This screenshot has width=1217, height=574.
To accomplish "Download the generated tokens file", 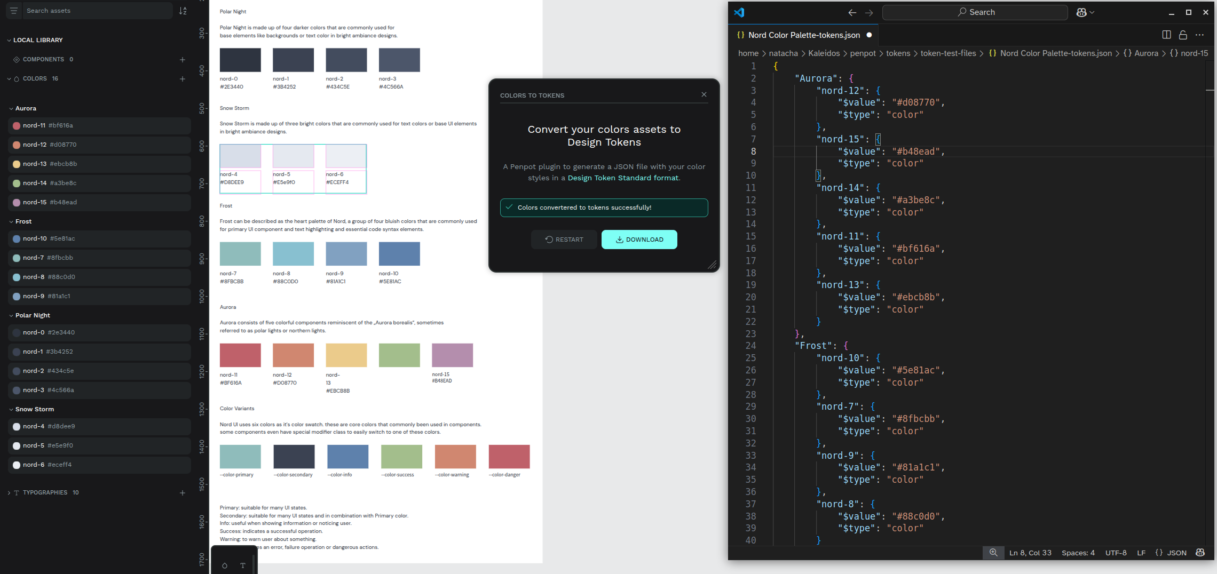I will click(639, 240).
